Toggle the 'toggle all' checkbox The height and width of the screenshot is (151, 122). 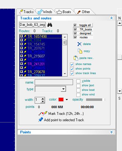click(x=75, y=25)
